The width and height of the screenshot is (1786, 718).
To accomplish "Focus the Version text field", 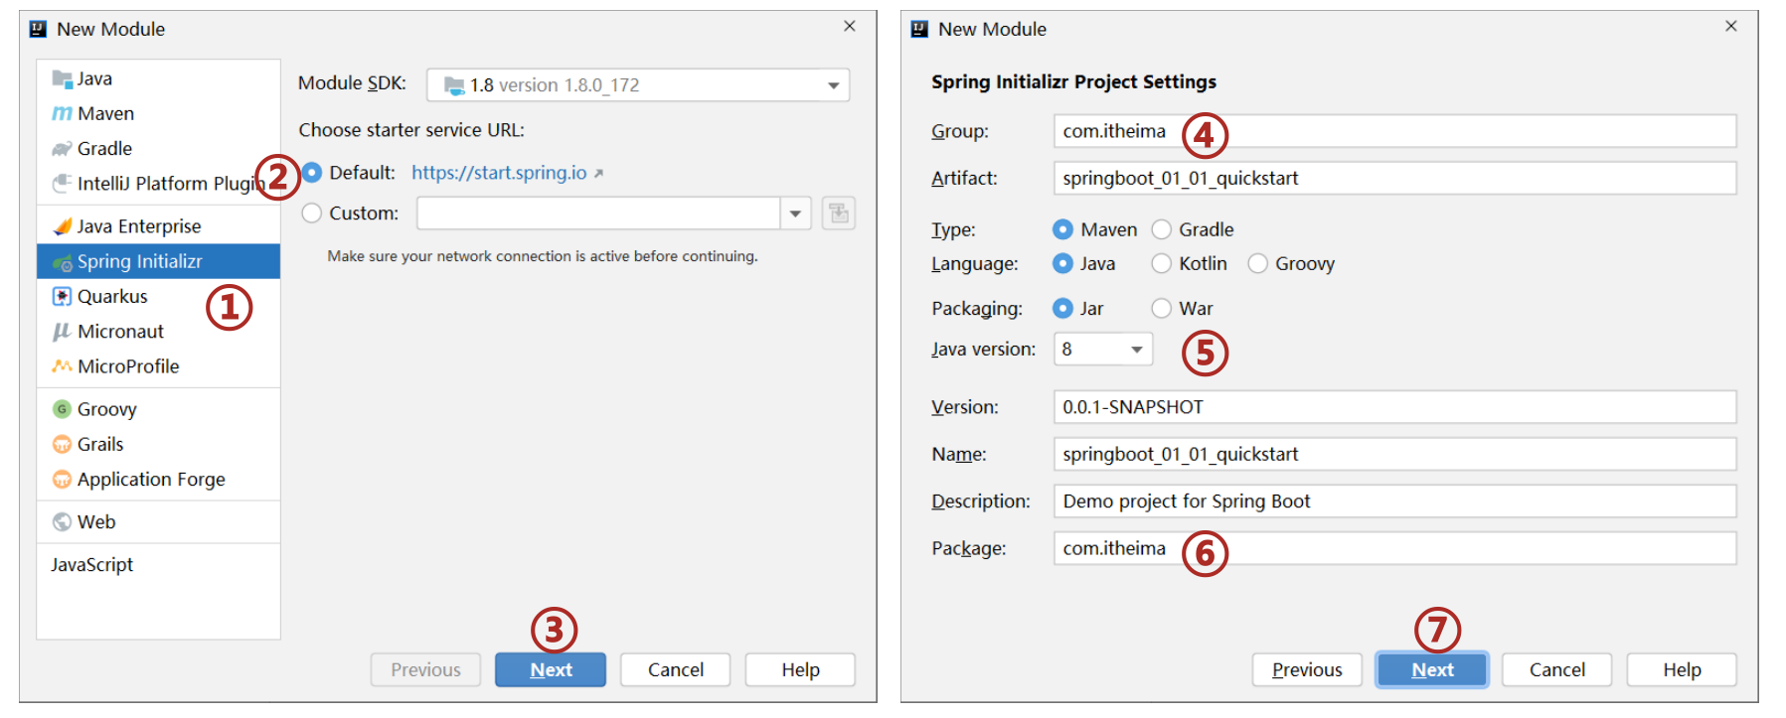I will click(1395, 407).
